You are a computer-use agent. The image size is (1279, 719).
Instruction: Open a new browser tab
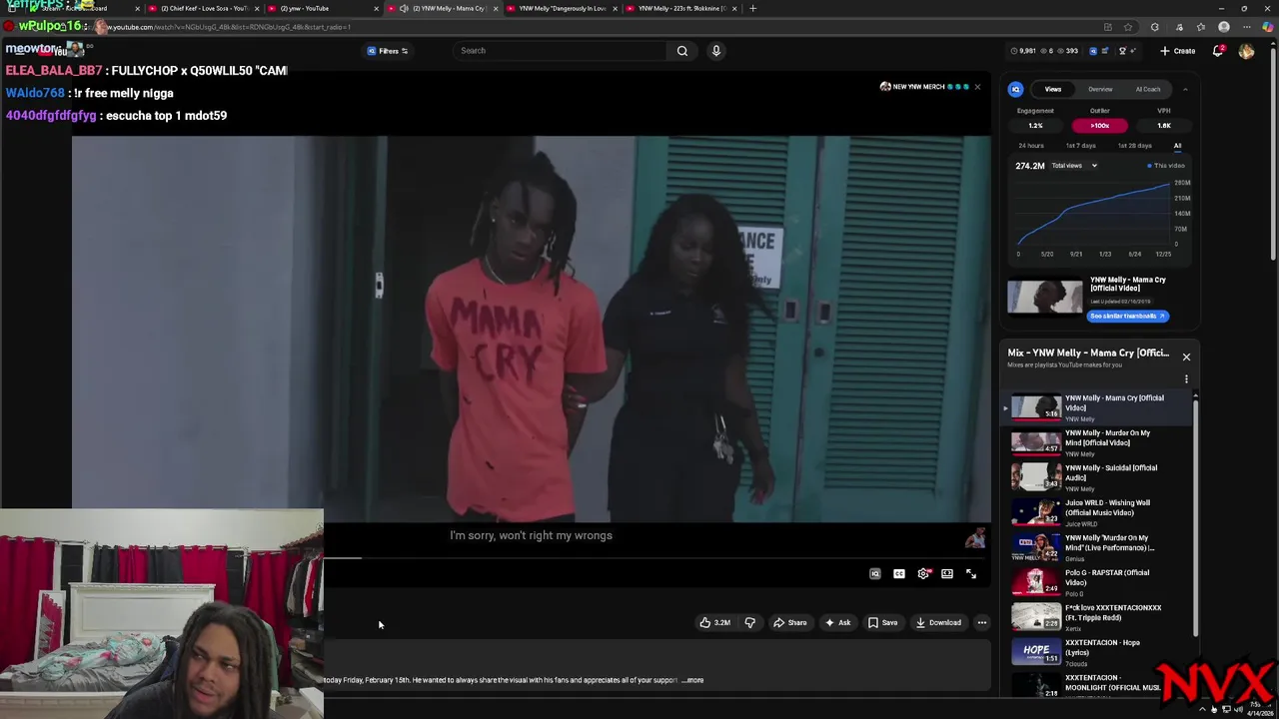tap(753, 8)
